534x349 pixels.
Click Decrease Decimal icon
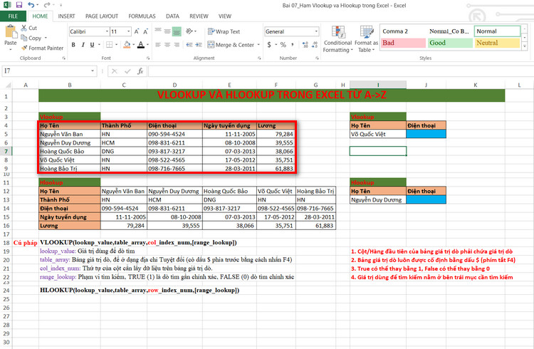(315, 45)
